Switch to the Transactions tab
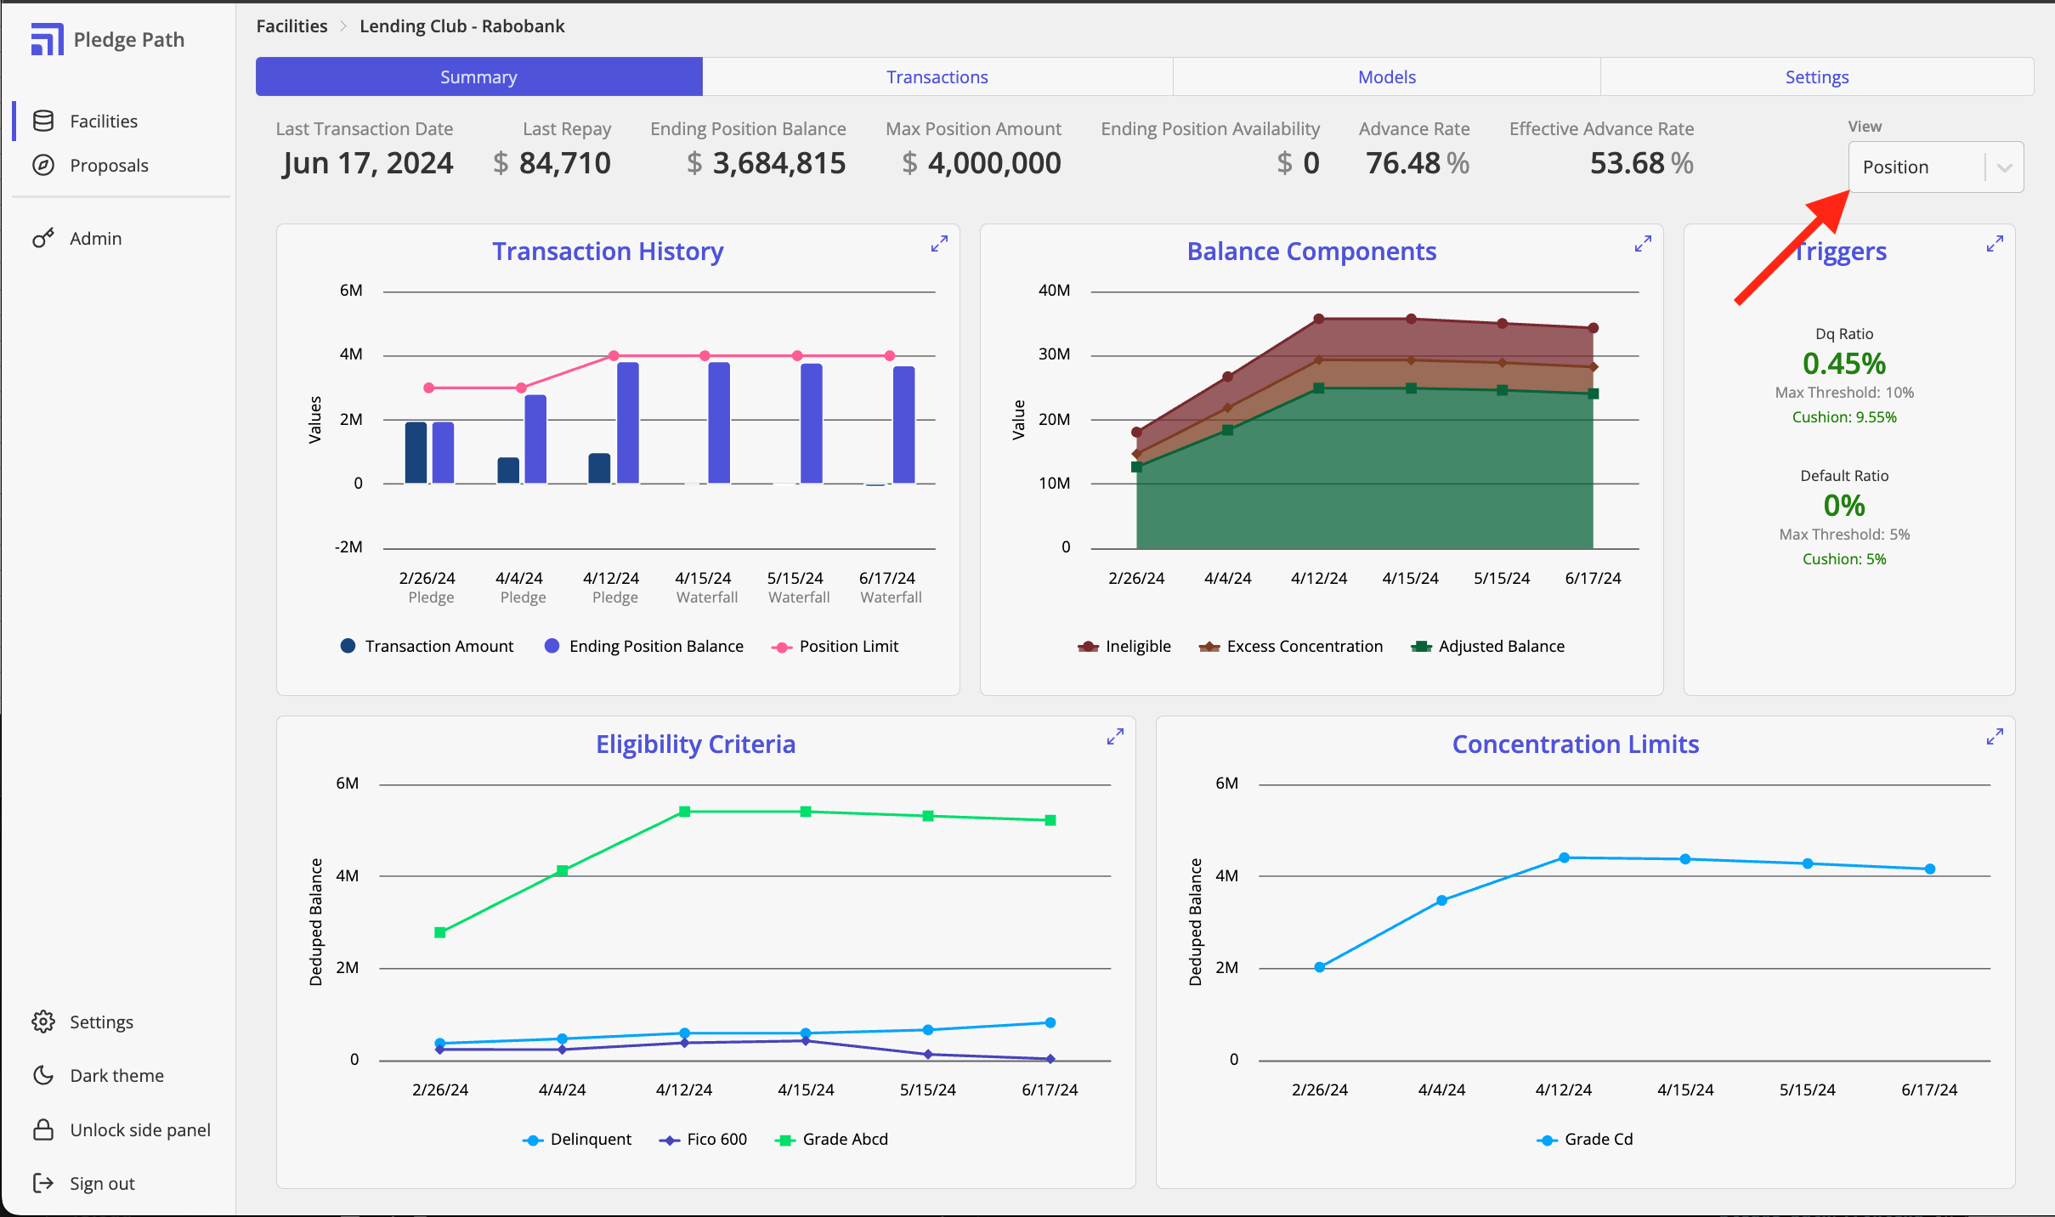This screenshot has height=1217, width=2055. click(x=937, y=76)
